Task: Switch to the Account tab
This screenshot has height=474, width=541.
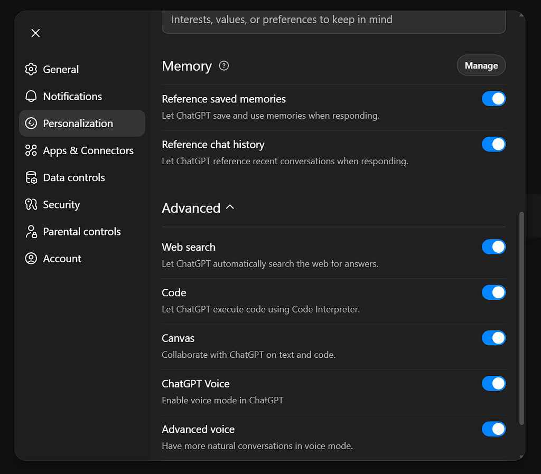Action: (x=82, y=258)
